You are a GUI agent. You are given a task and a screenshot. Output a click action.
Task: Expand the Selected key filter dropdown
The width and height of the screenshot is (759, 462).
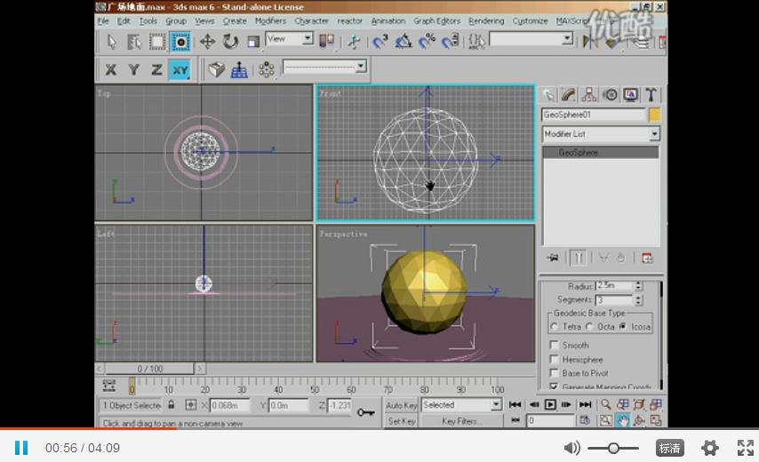pos(496,404)
